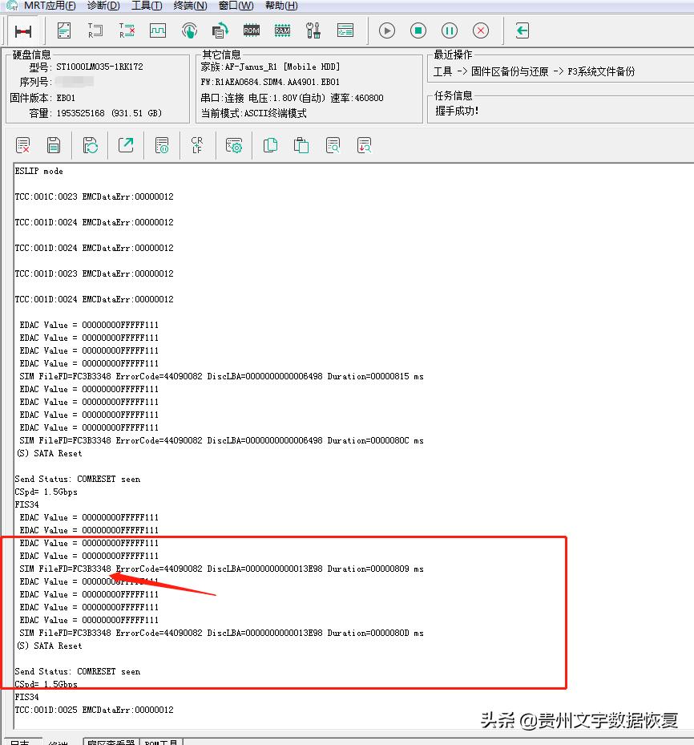Copy the selected terminal text
This screenshot has width=694, height=745.
pyautogui.click(x=270, y=145)
